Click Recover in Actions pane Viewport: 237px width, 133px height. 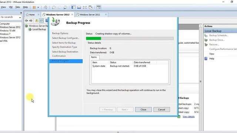point(214,45)
